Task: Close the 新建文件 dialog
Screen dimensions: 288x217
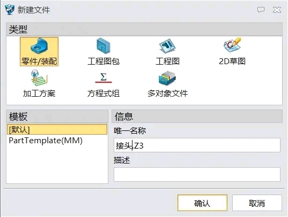Action: coord(277,10)
